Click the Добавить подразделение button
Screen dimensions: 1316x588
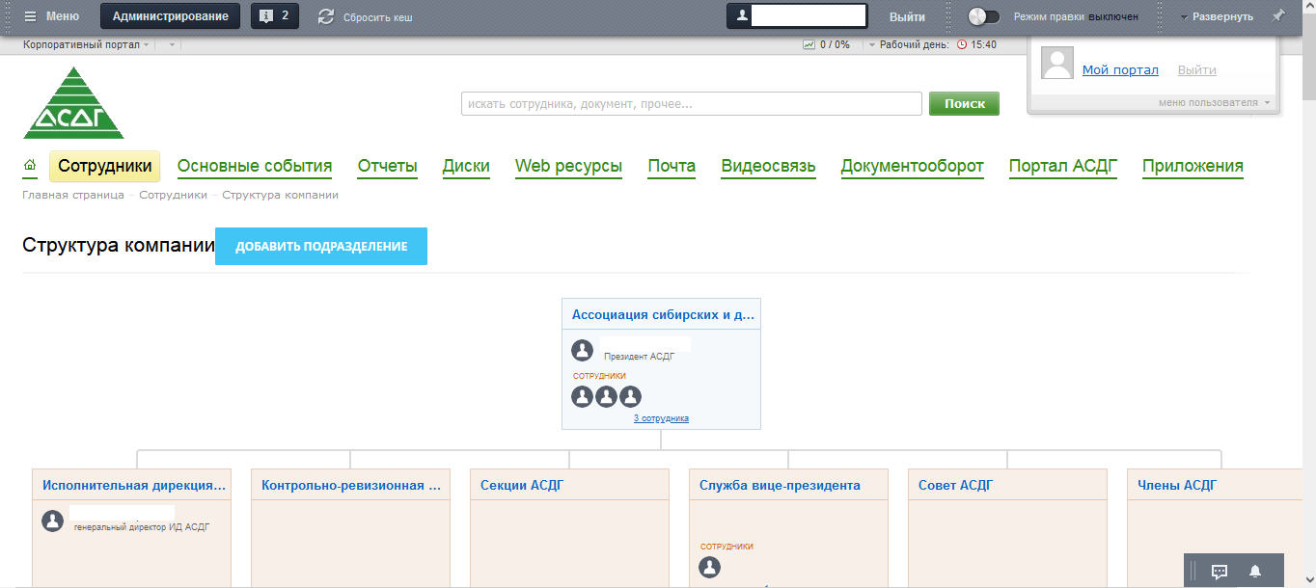click(321, 246)
